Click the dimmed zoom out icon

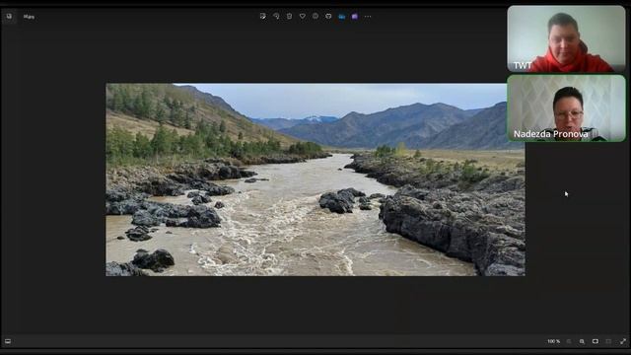click(569, 341)
